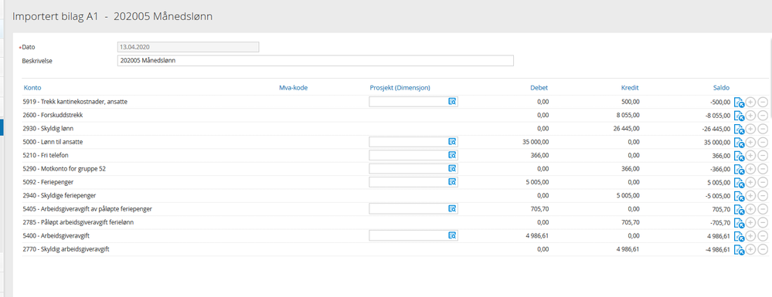Open project lookup for row 5919
This screenshot has width=772, height=297.
pyautogui.click(x=453, y=101)
